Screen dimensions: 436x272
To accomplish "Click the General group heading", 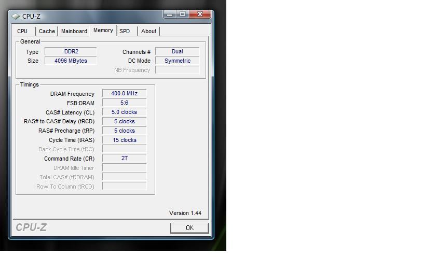I will (30, 41).
